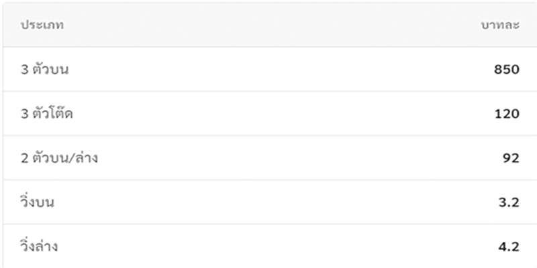The height and width of the screenshot is (268, 537).
Task: Select the 2 ตัวบน/ล่าง row label
Action: pos(59,157)
